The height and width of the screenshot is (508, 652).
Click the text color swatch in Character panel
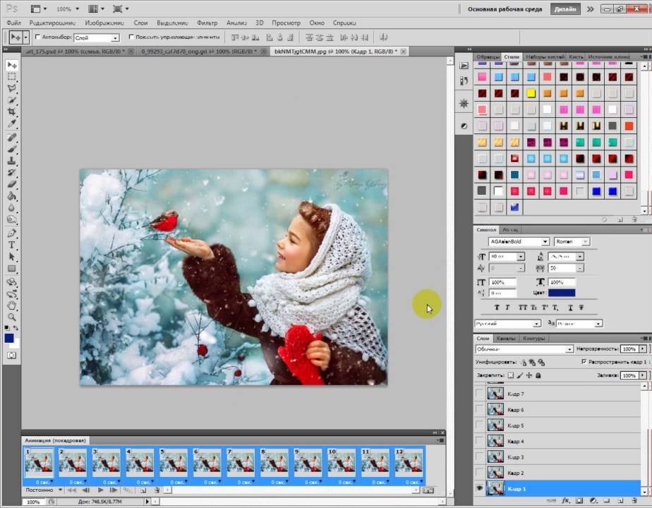562,293
